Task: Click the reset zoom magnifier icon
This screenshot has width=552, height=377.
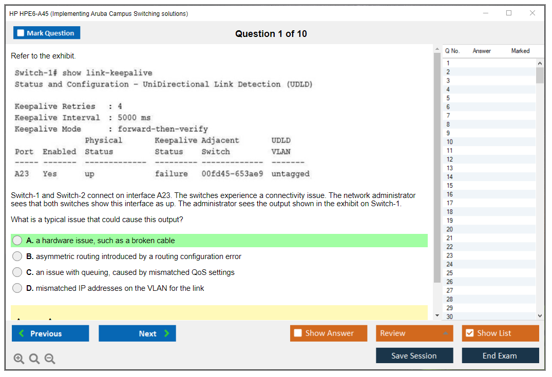Action: point(34,359)
